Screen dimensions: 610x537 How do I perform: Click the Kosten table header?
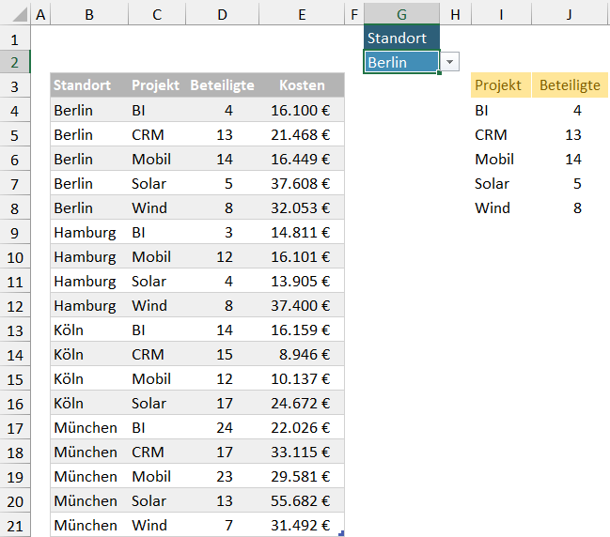(302, 85)
